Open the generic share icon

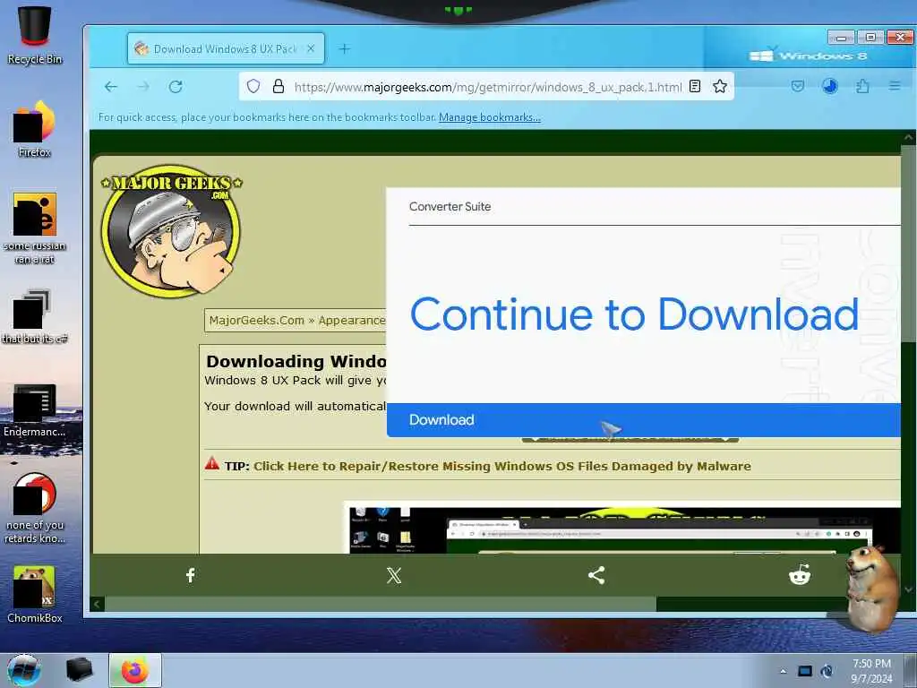tap(596, 575)
